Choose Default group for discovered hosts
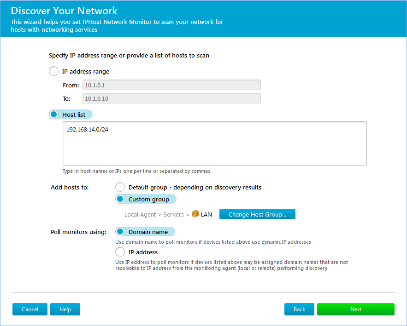 (x=120, y=187)
